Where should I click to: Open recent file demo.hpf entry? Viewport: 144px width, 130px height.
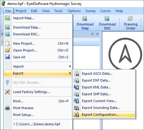(38, 124)
